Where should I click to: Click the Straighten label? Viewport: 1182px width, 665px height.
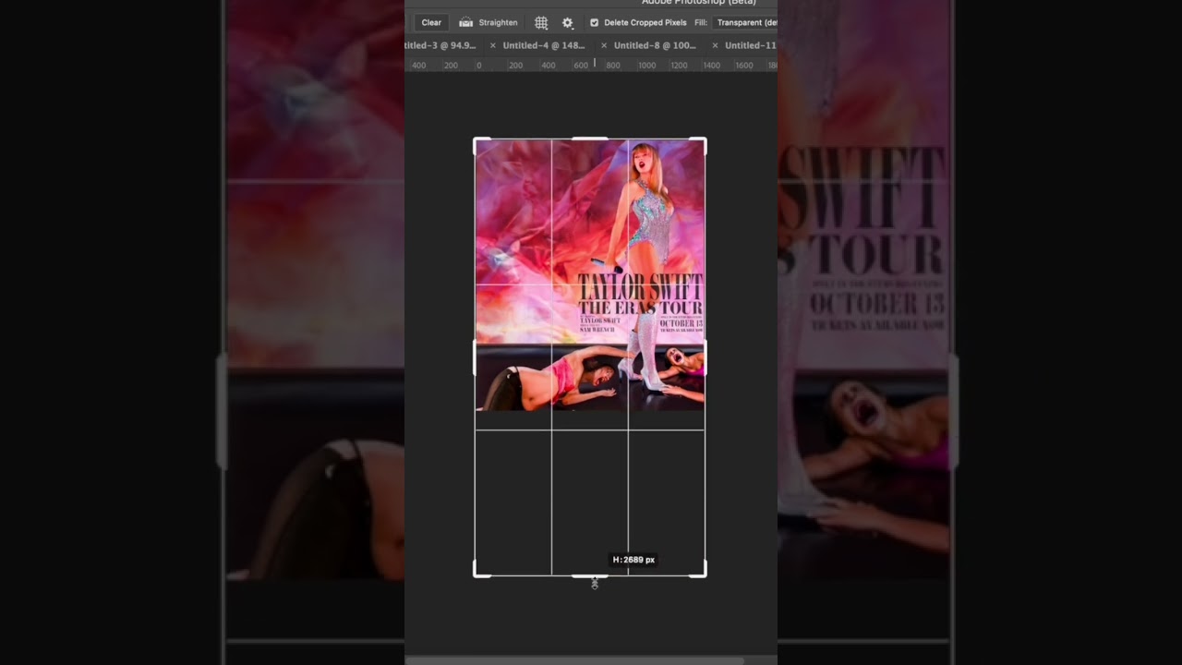click(x=498, y=22)
